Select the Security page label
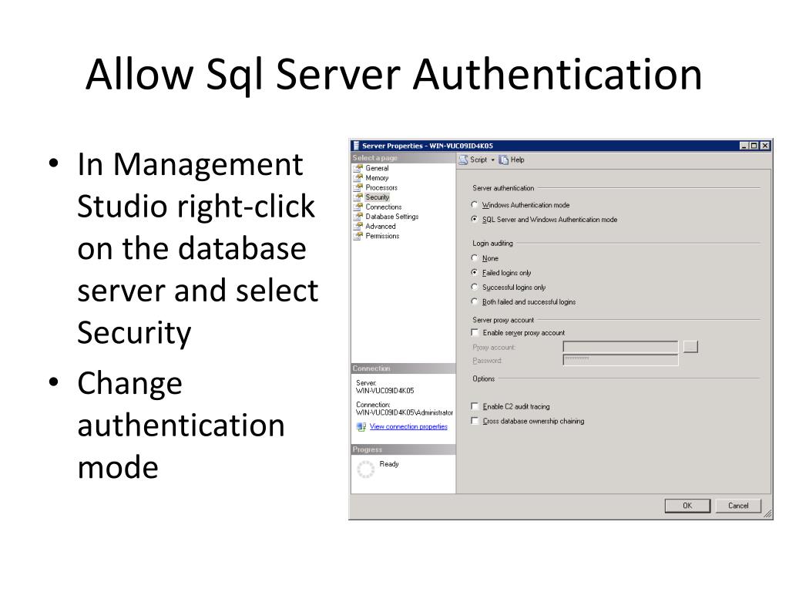The image size is (789, 592). (378, 197)
